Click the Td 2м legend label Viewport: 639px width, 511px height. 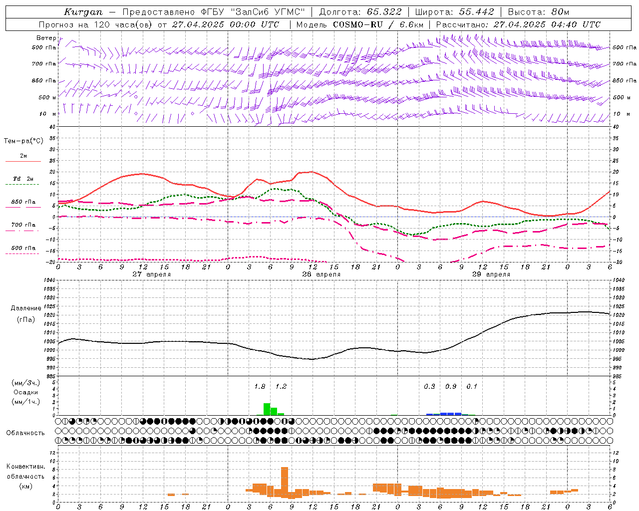(x=23, y=179)
